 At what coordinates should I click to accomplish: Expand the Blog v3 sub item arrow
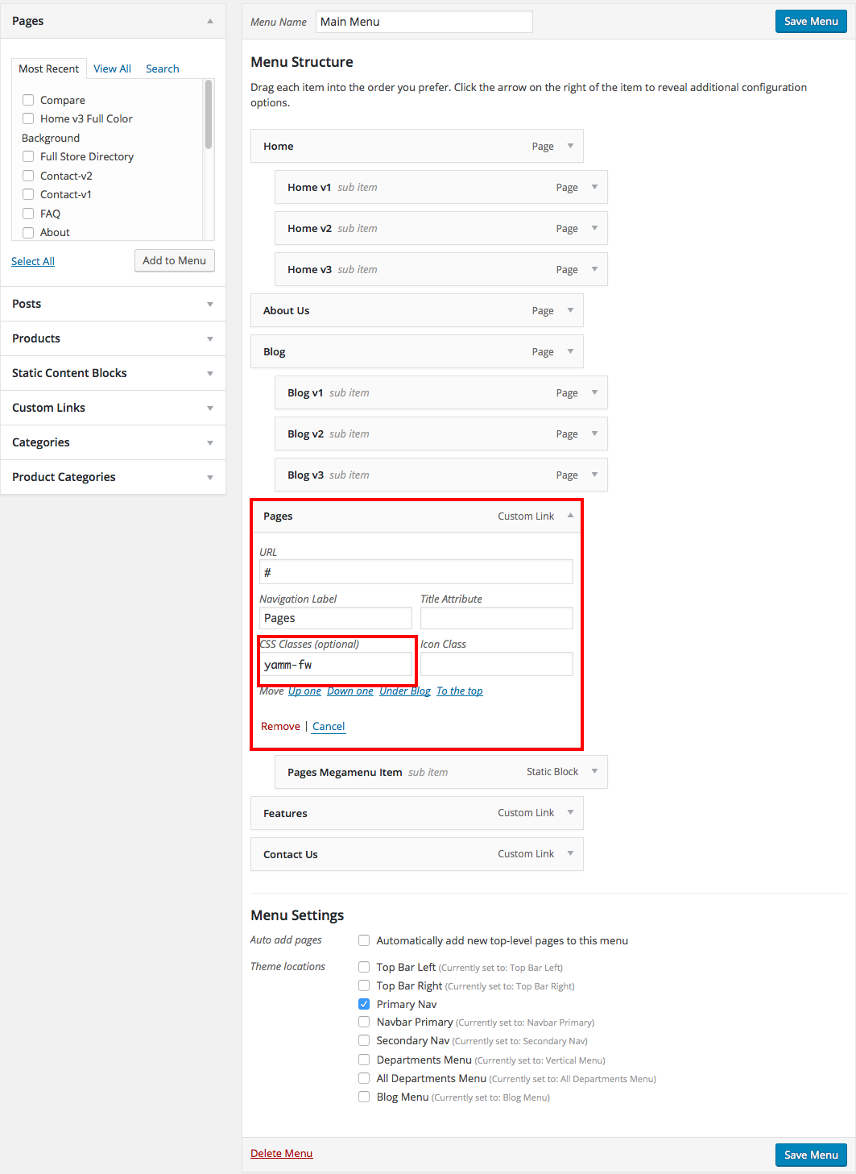click(x=594, y=475)
